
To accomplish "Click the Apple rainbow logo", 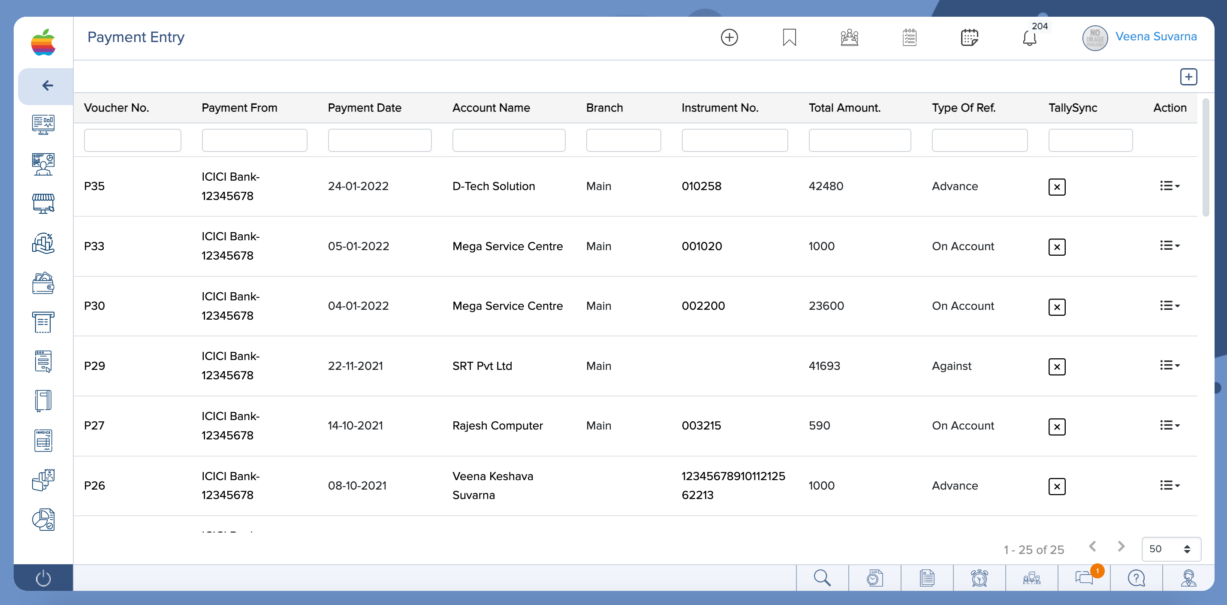I will click(x=43, y=42).
